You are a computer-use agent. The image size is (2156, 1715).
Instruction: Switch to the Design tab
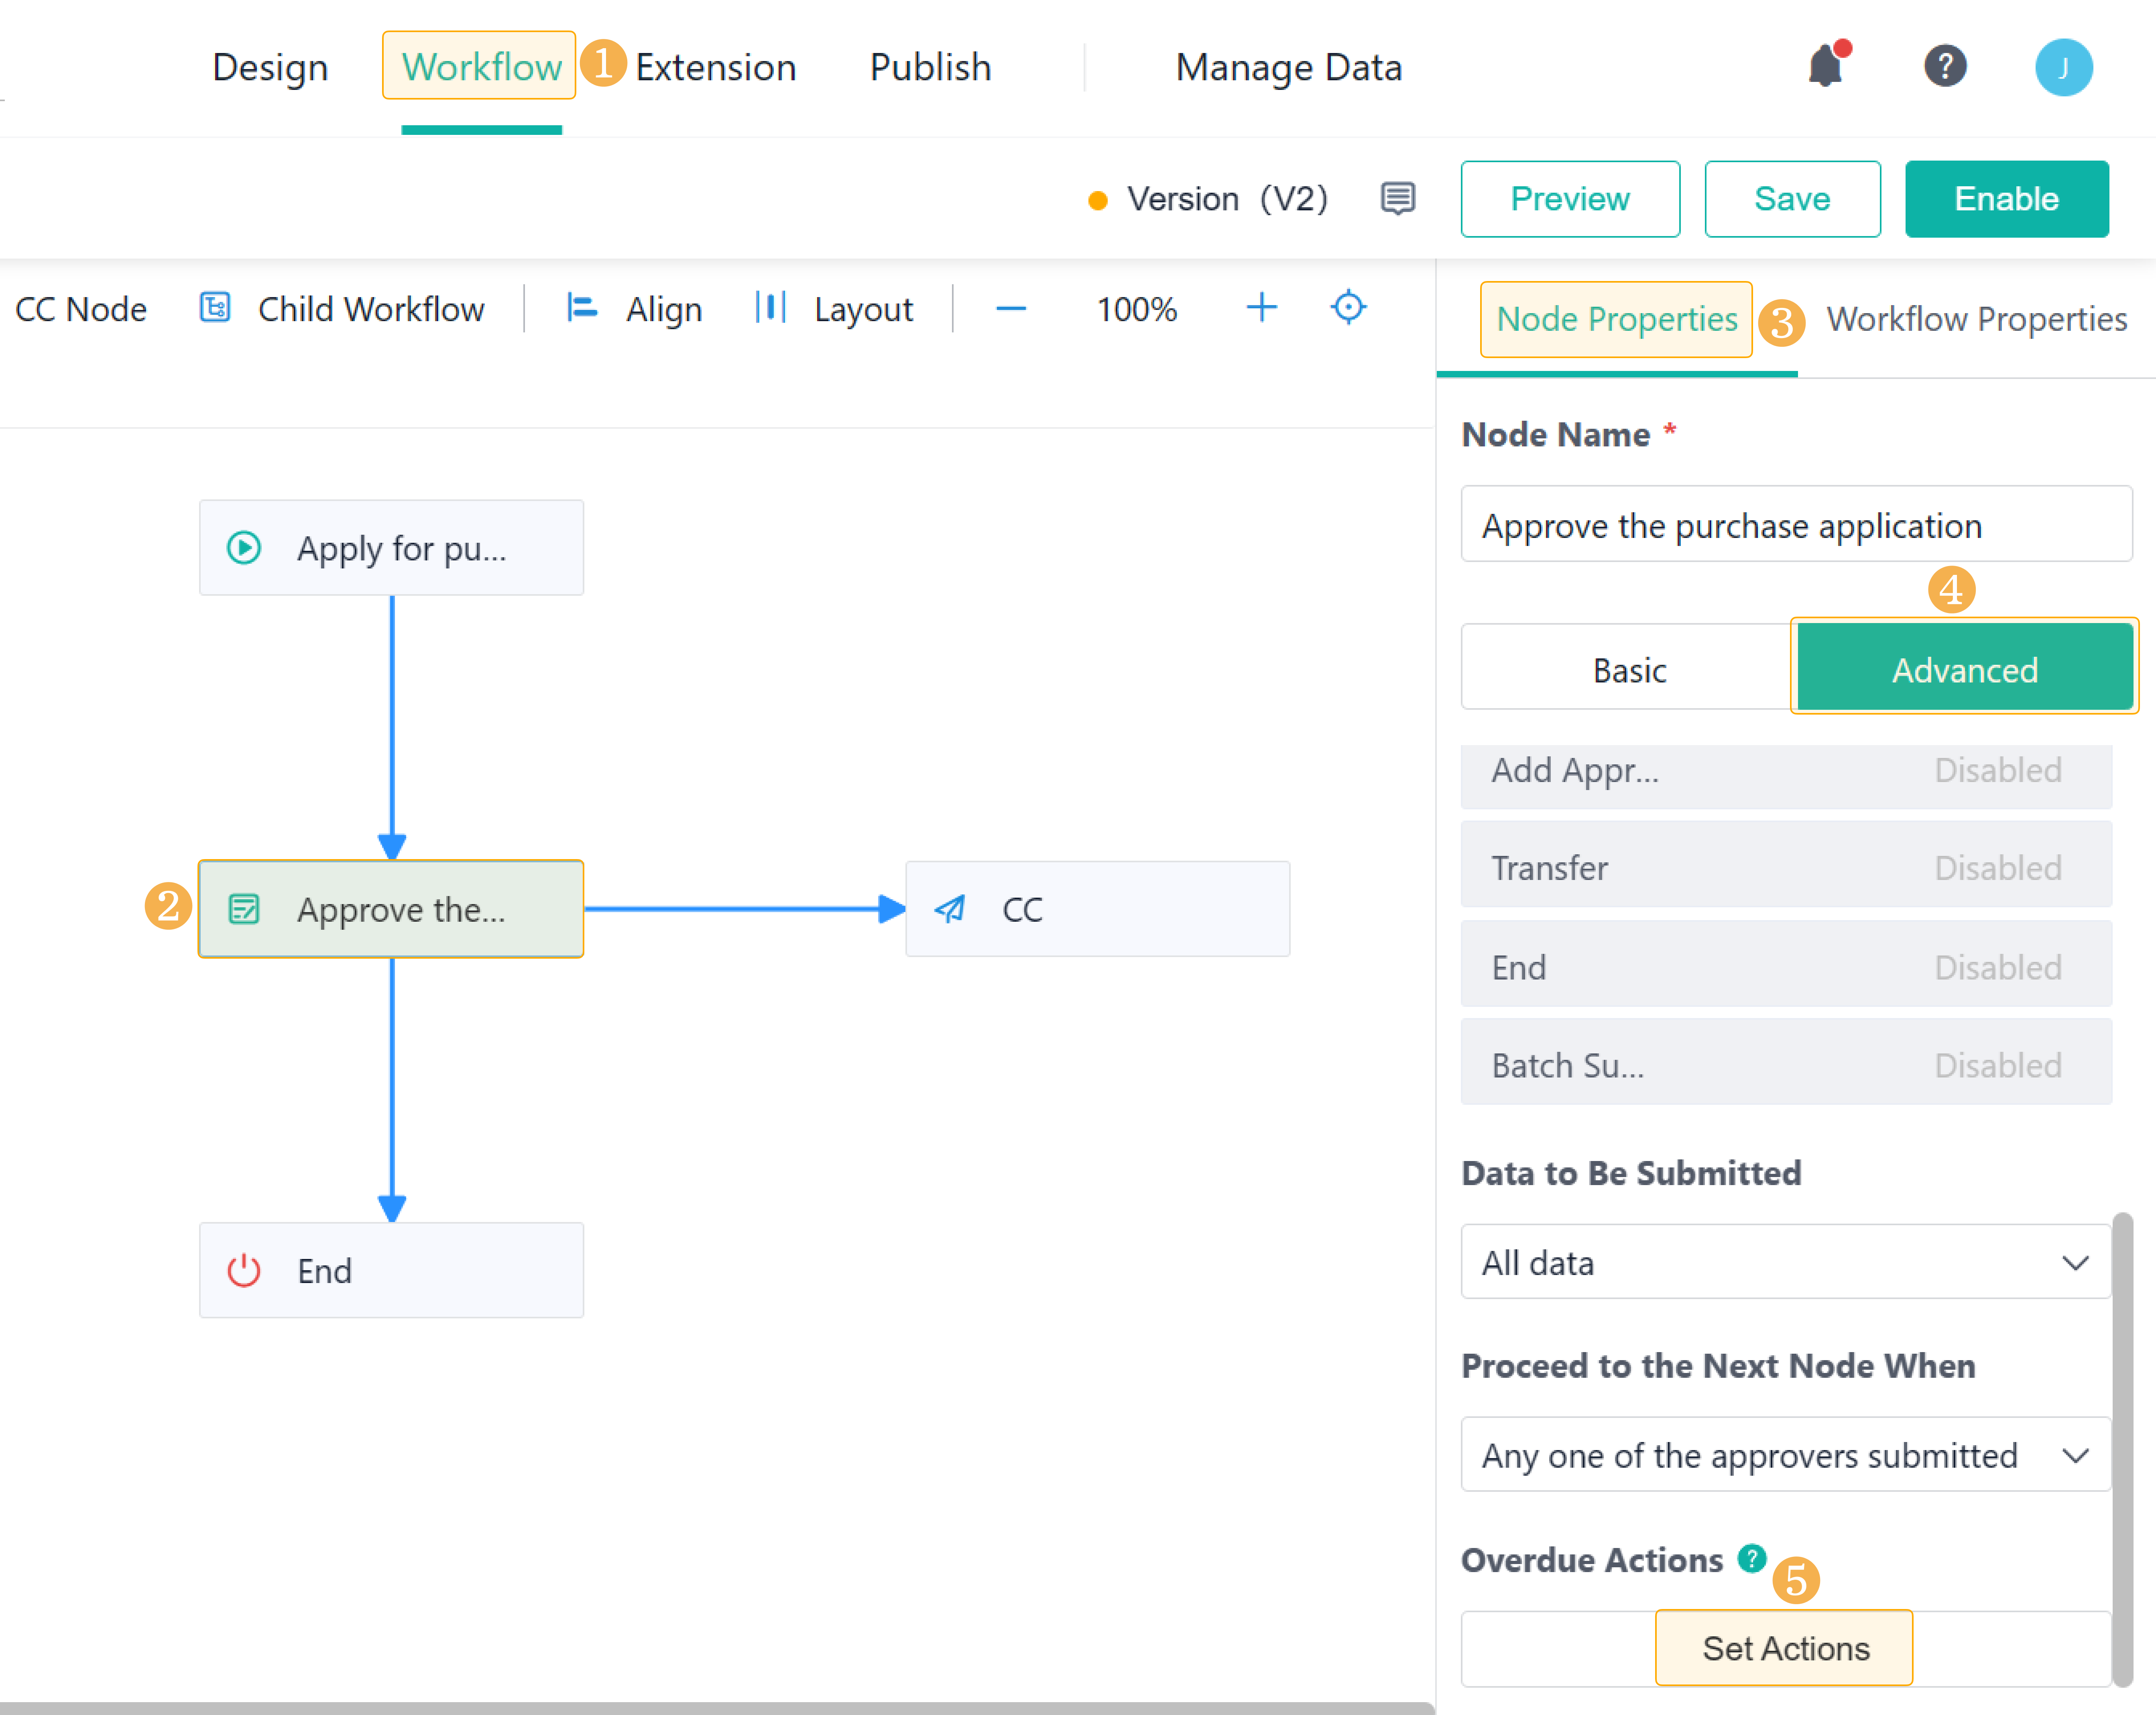270,67
